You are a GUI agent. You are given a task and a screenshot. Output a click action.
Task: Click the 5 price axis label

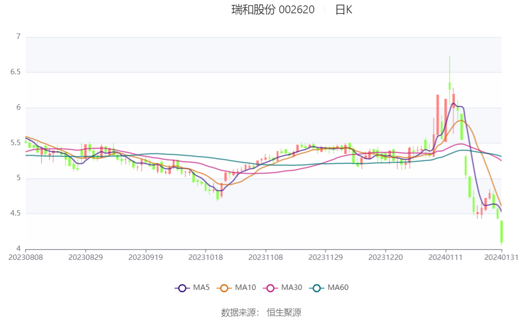19,178
